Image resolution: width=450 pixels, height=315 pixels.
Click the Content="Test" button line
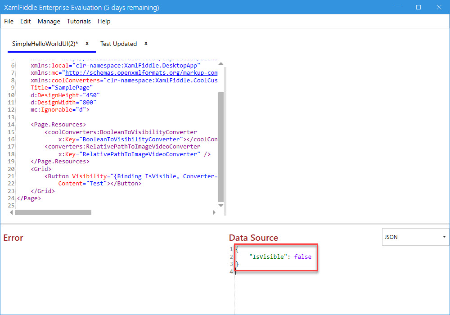[x=100, y=183]
